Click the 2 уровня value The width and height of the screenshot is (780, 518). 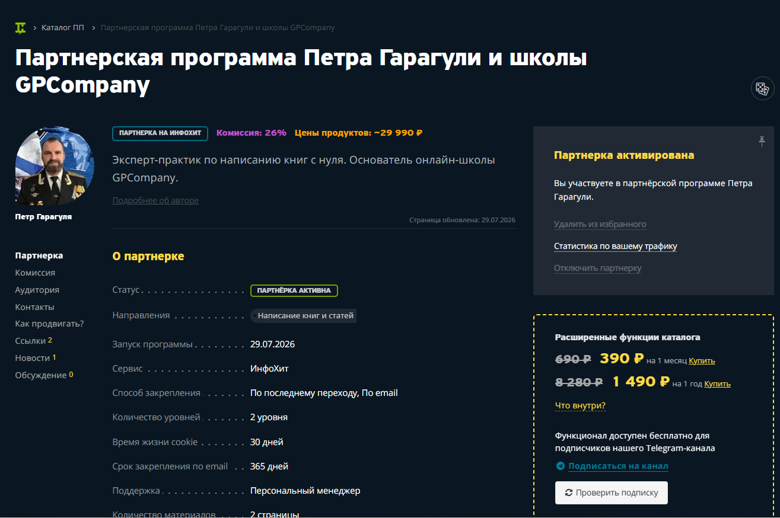269,417
